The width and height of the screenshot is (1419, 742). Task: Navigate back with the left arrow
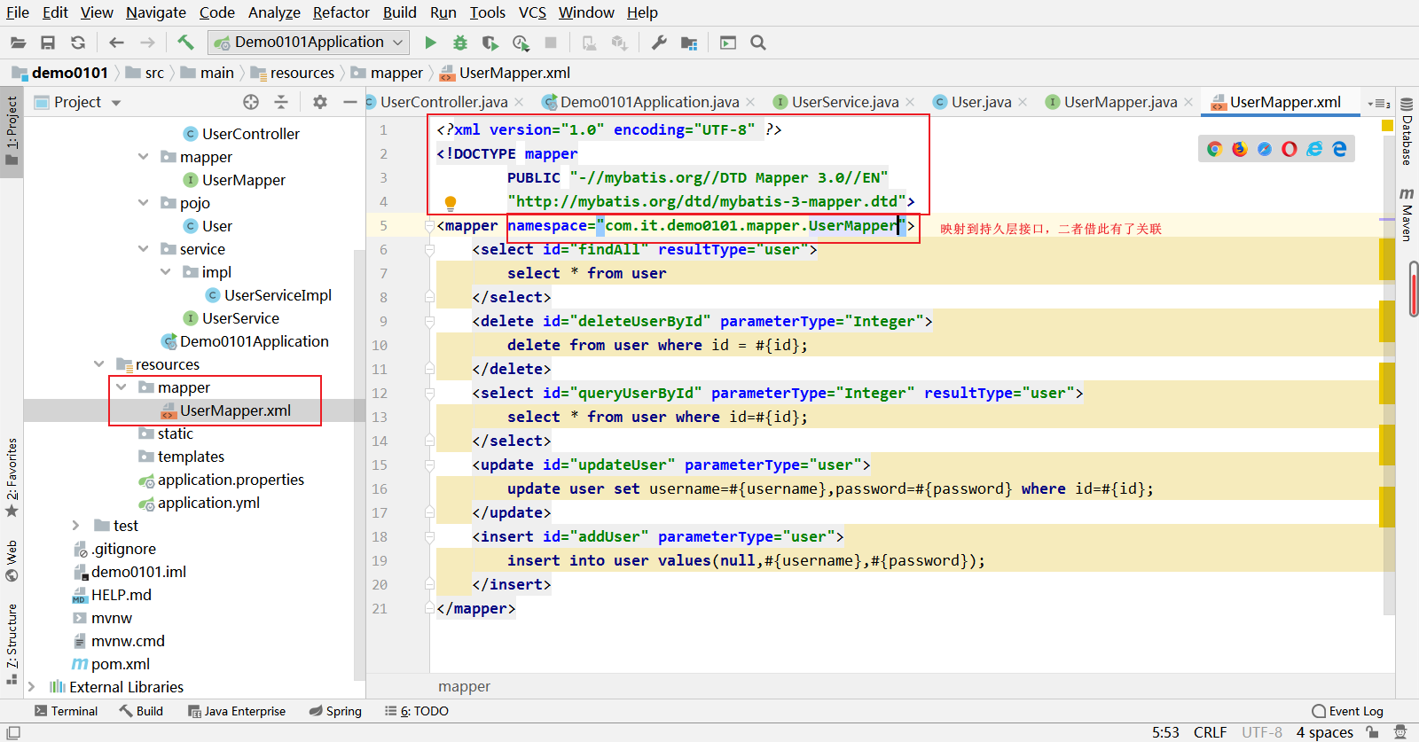(x=116, y=43)
